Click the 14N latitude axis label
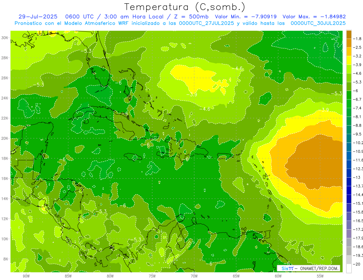 pyautogui.click(x=5, y=198)
